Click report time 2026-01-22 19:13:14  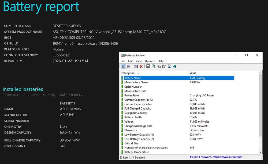coord(70,61)
